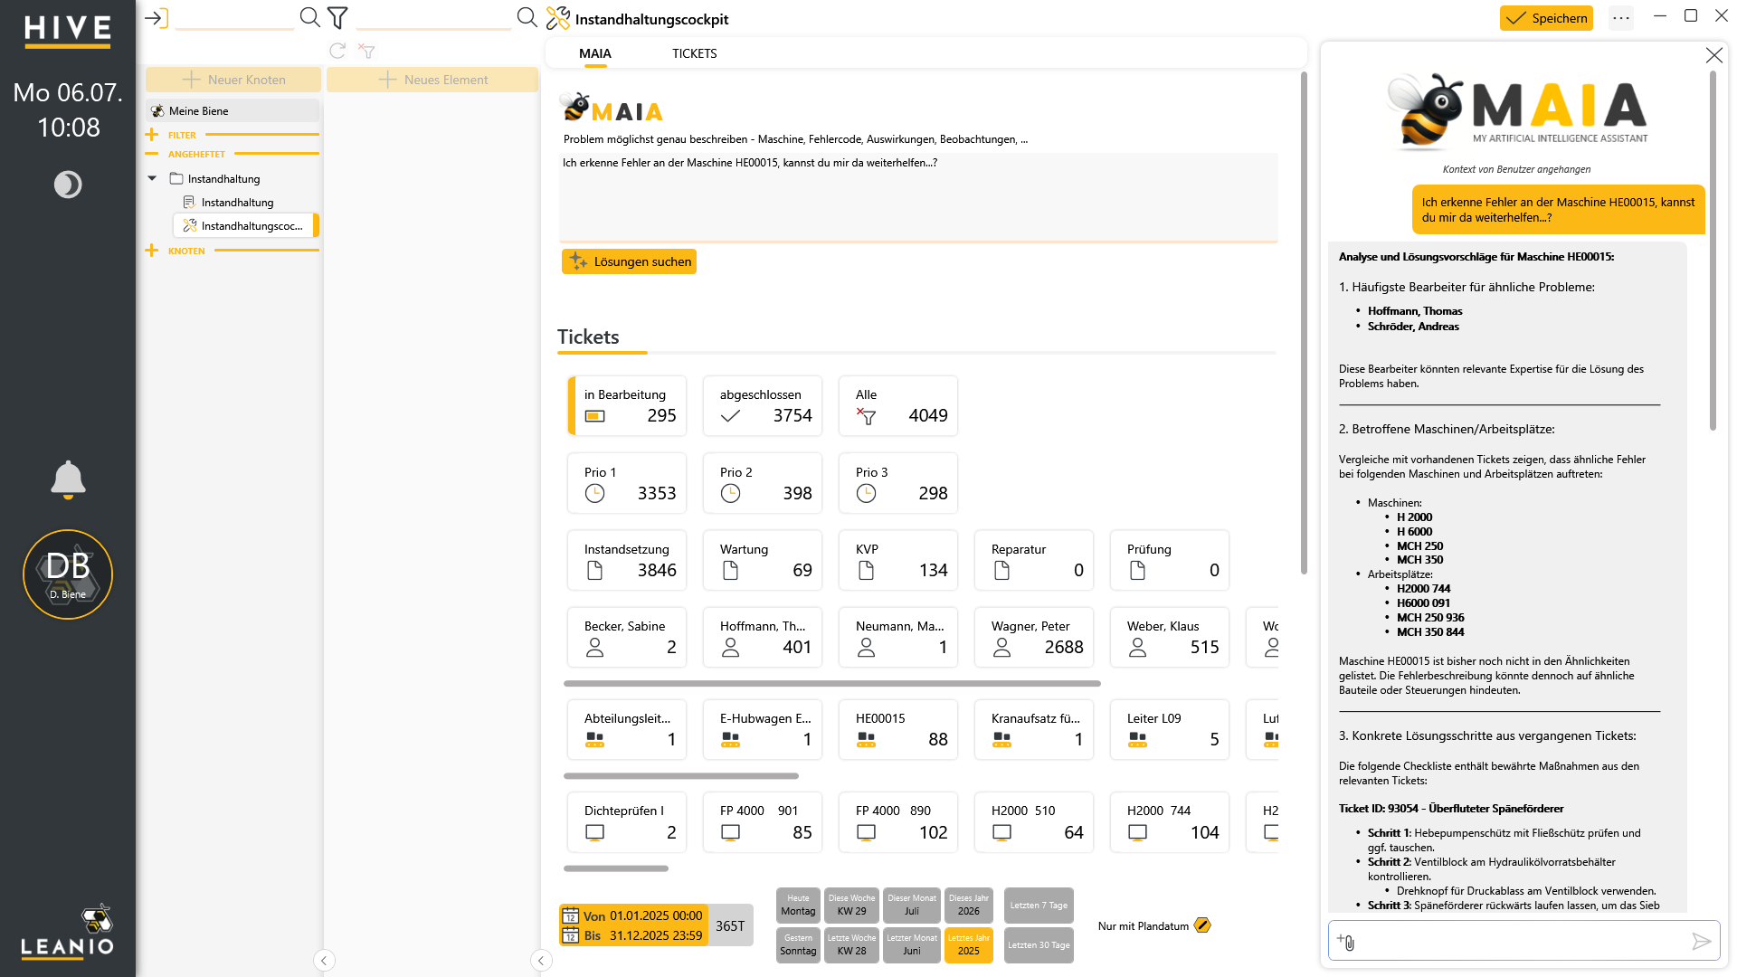The image size is (1737, 977).
Task: Click the horizontal scrollbar under employee cards
Action: 831,684
